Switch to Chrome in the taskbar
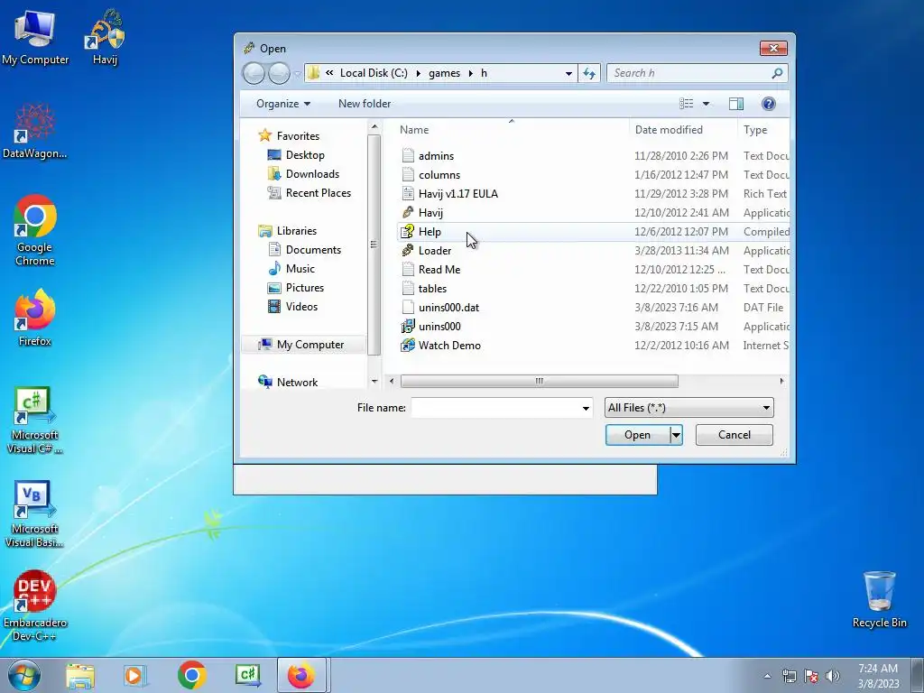 coord(191,675)
